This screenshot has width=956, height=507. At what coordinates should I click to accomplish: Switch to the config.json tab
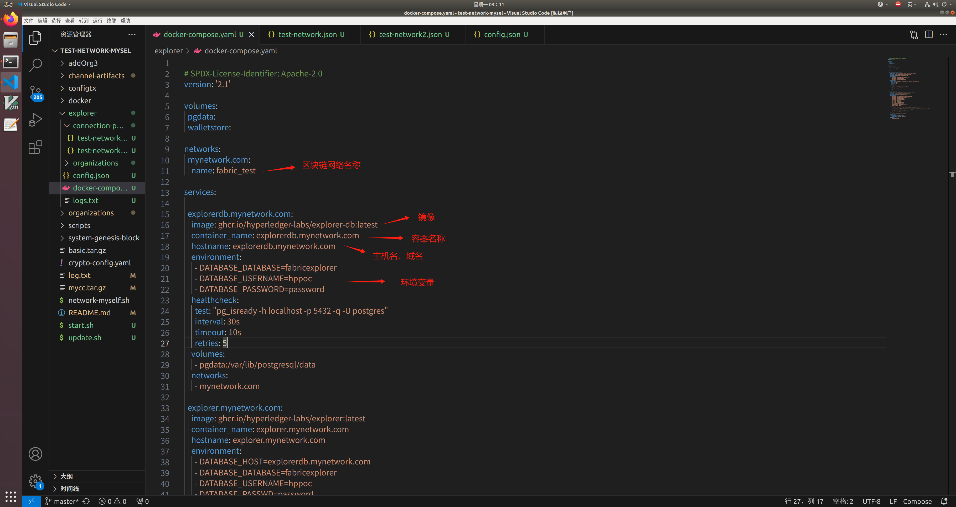505,34
